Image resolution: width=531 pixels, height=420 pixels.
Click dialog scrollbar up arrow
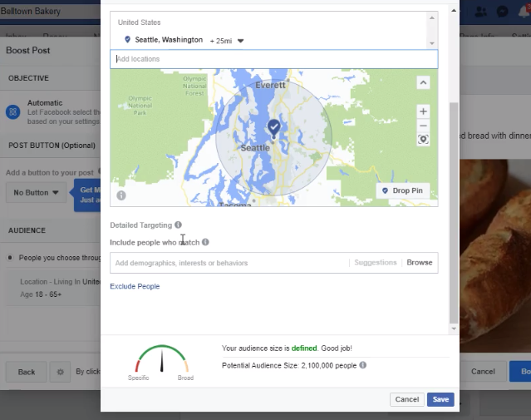(x=454, y=11)
